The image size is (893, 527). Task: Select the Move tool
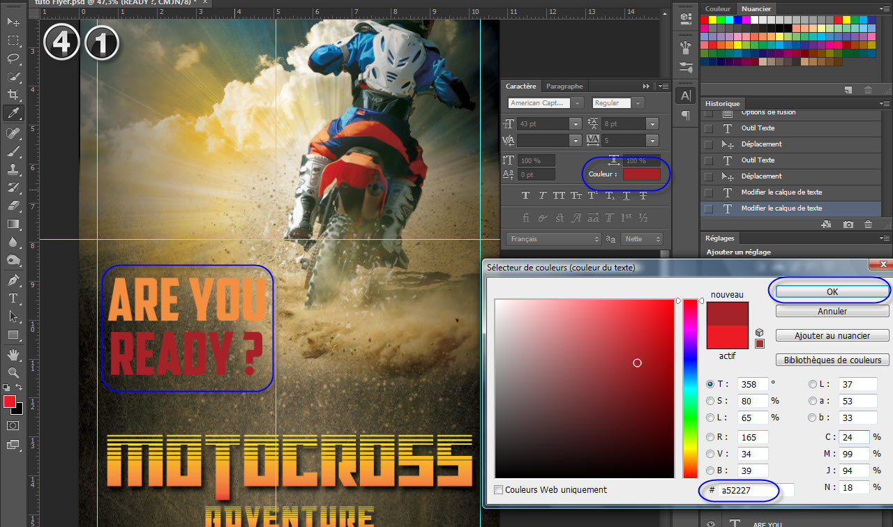click(13, 22)
